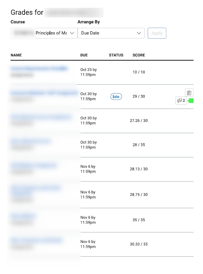Click the DUE column header
This screenshot has width=203, height=274.
(x=84, y=55)
